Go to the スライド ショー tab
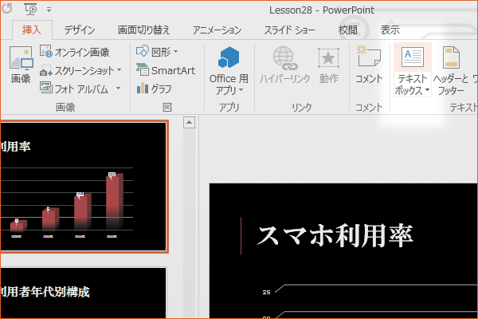Image resolution: width=478 pixels, height=319 pixels. 290,30
